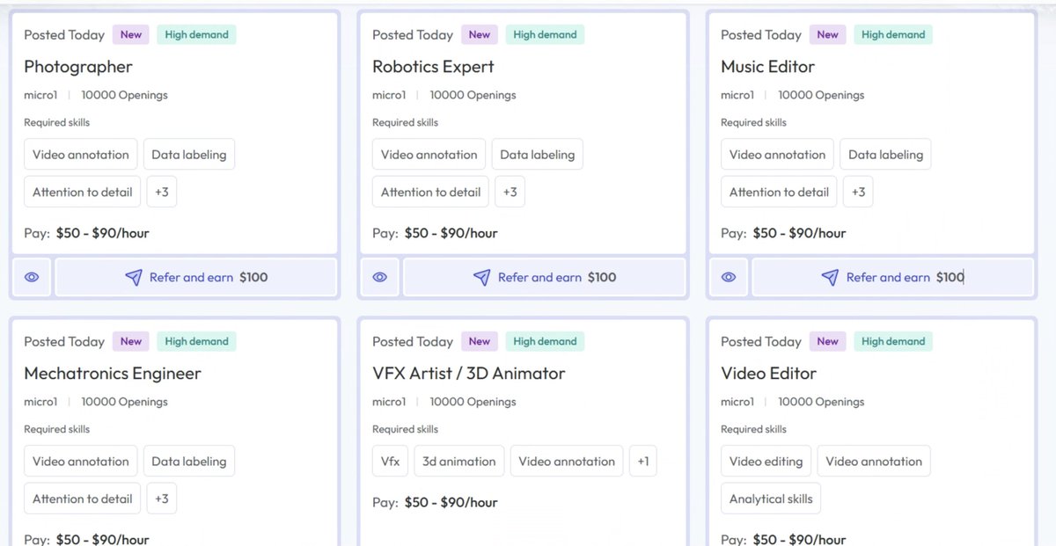Click the Analytical skills tag

771,499
